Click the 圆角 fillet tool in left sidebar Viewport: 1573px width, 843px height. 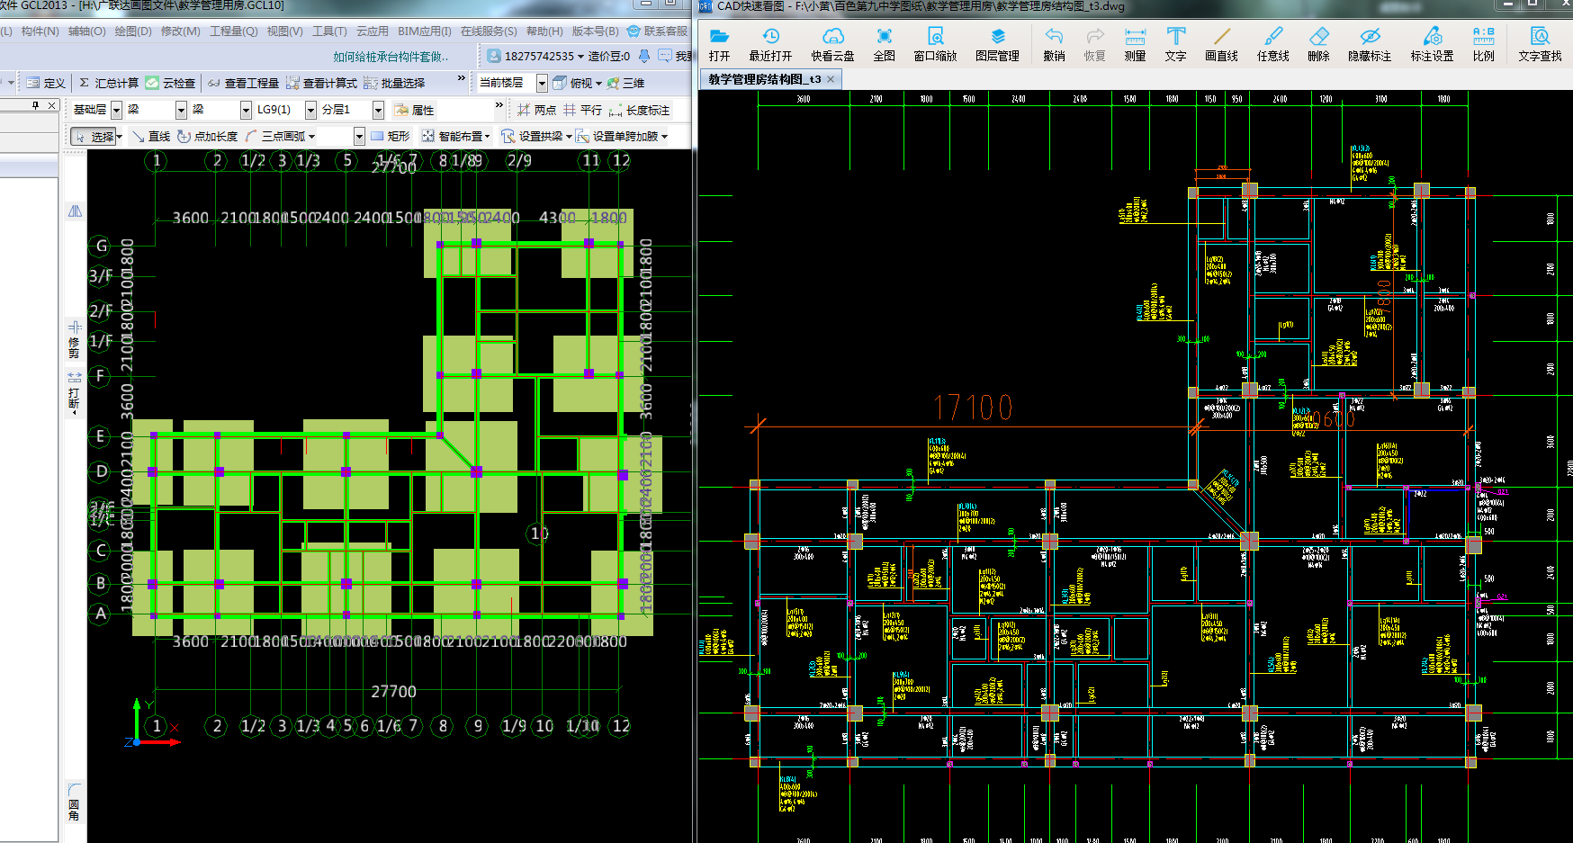74,801
